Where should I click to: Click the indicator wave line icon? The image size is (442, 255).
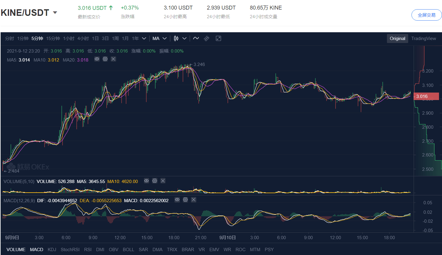coord(196,38)
